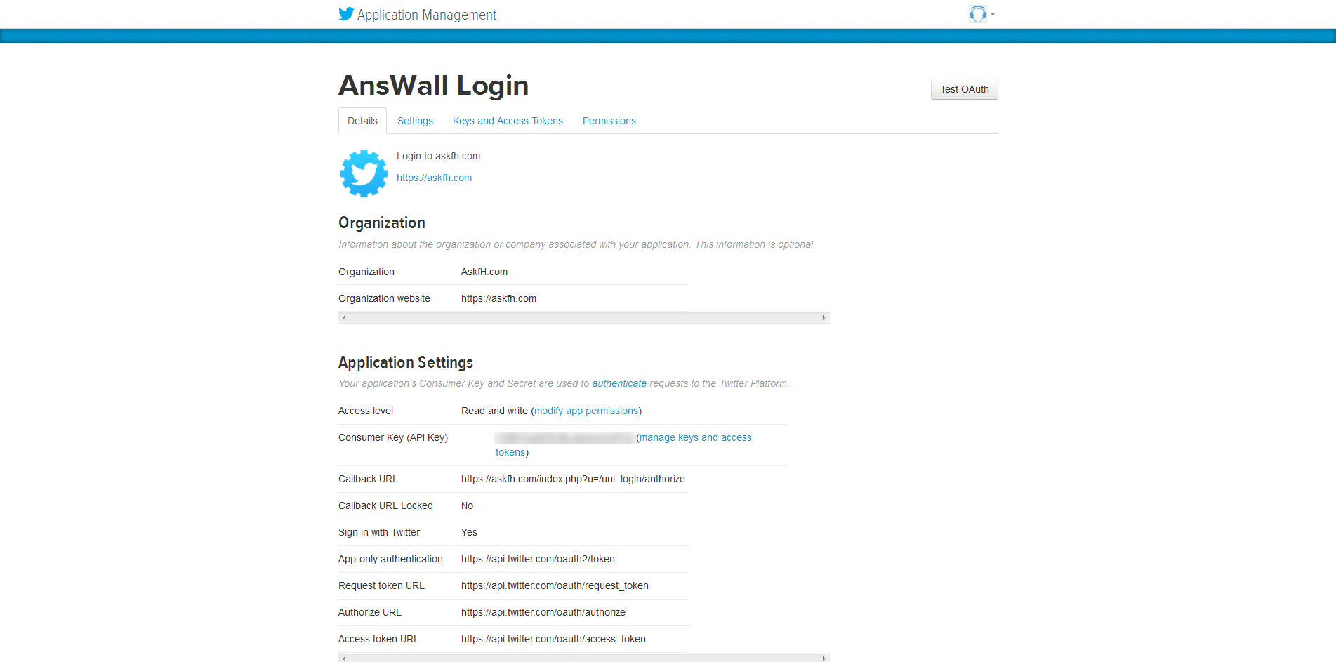Select the Callback URL value text

click(573, 479)
